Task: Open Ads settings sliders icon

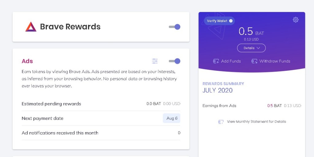Action: (x=155, y=61)
